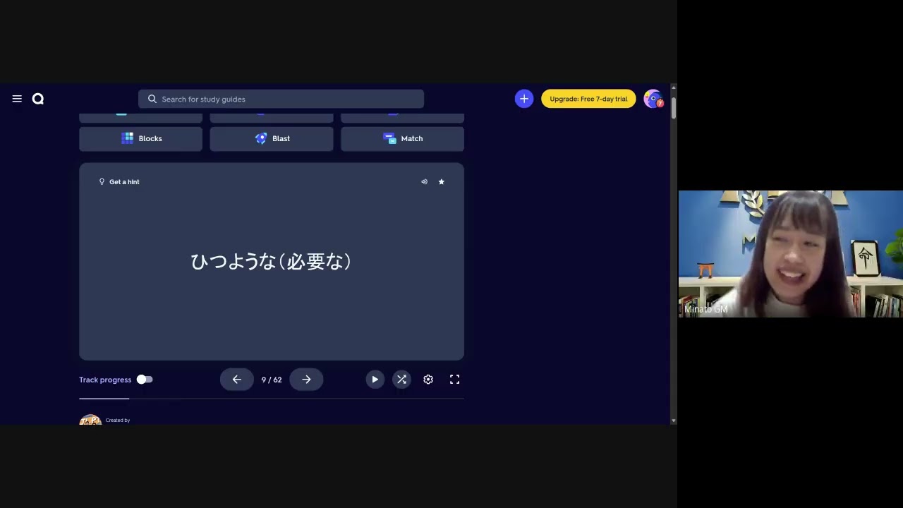Screen dimensions: 903x508
Task: Click the 9 / 62 card counter
Action: 272,380
